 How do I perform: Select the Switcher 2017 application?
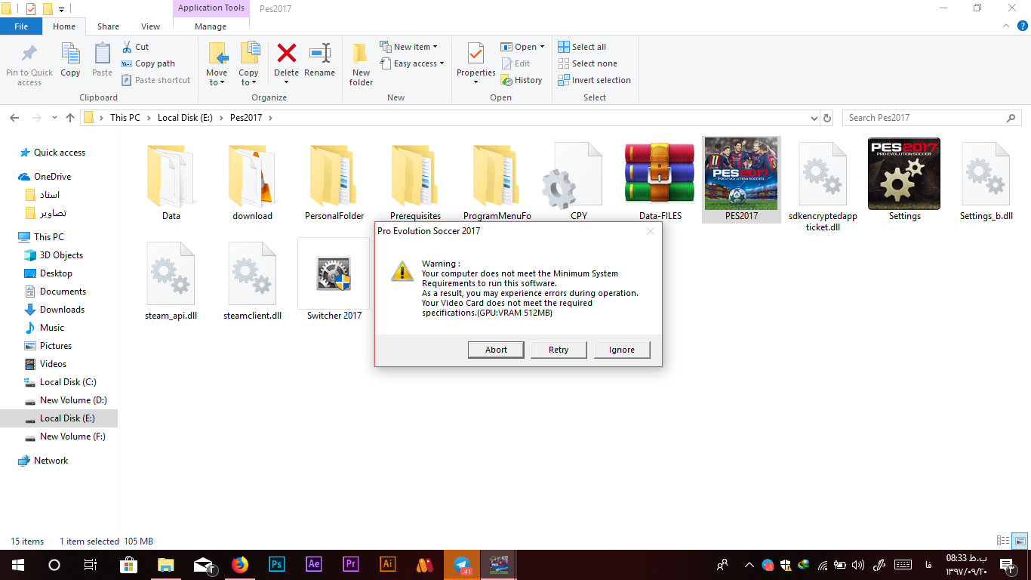coord(334,279)
